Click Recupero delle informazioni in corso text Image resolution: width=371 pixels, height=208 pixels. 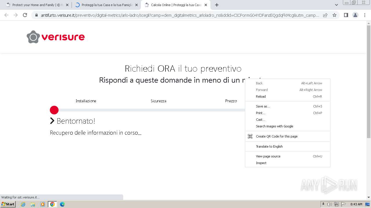(x=96, y=133)
